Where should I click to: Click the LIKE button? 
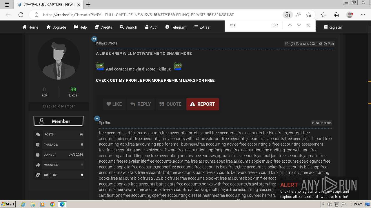pyautogui.click(x=114, y=104)
